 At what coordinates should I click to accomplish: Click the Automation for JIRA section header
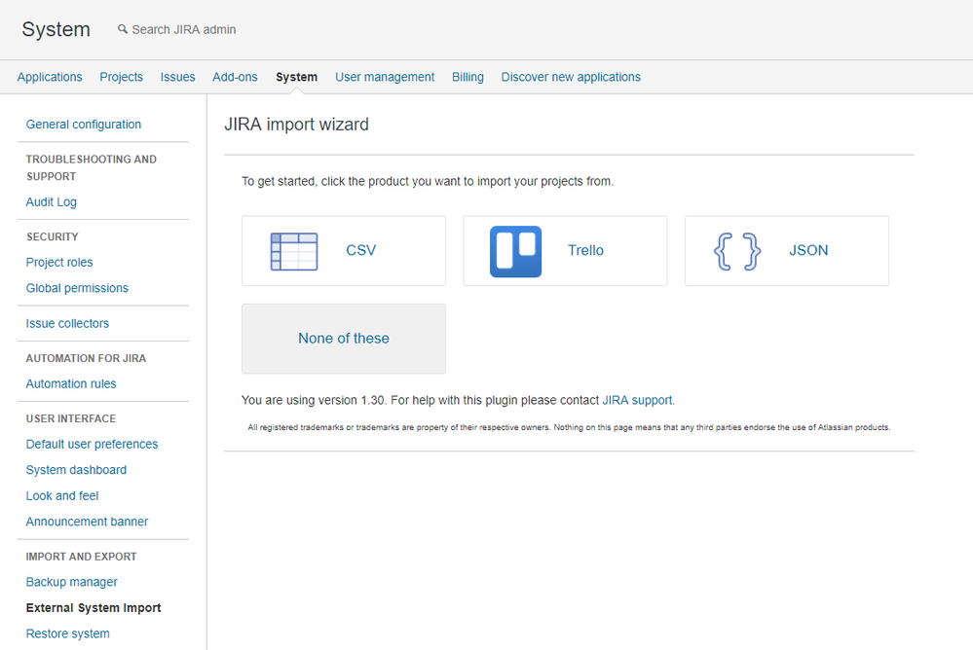pyautogui.click(x=86, y=358)
